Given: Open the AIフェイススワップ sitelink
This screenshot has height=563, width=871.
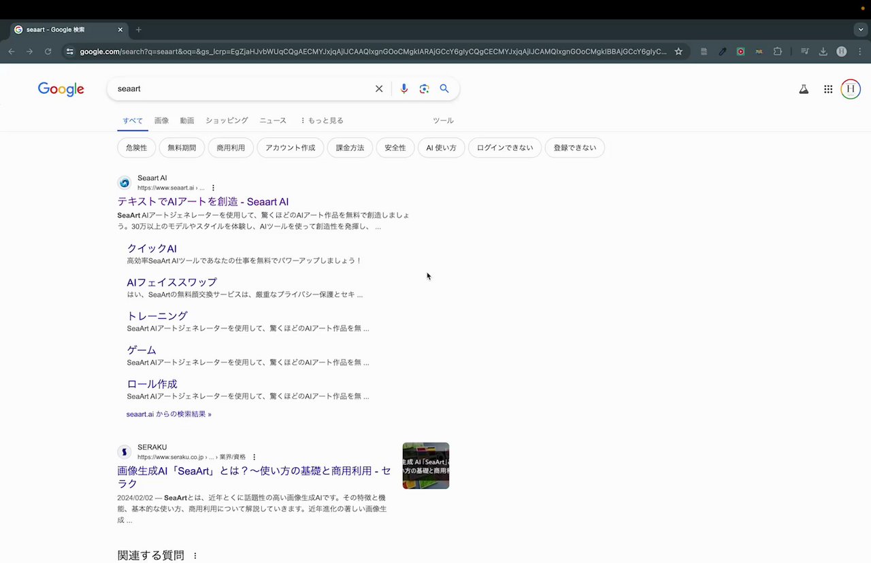Looking at the screenshot, I should coord(171,282).
